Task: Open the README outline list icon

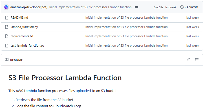Action: pyautogui.click(x=197, y=60)
